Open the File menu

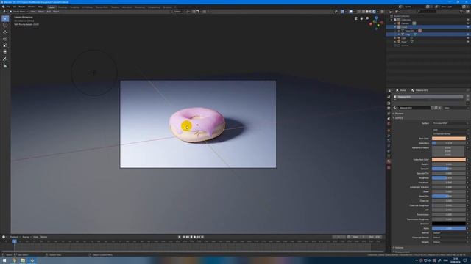click(8, 7)
